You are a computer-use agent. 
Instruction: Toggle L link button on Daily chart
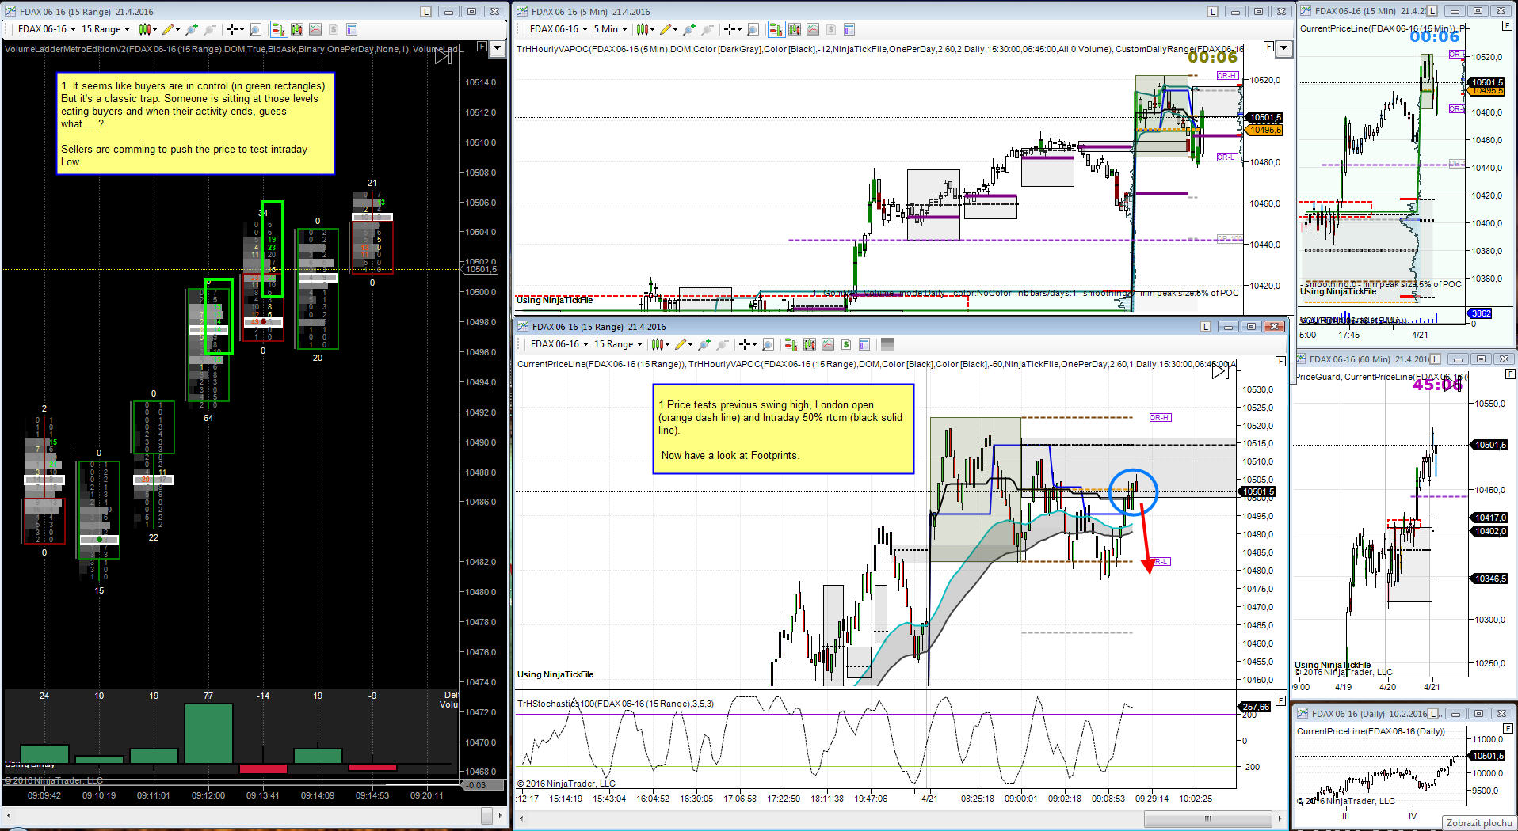click(1433, 714)
